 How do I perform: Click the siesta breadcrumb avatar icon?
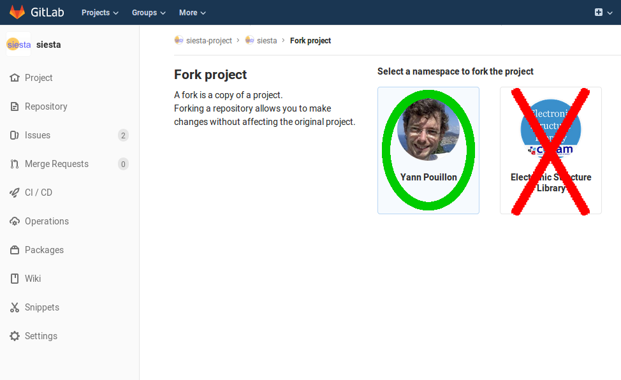(249, 40)
